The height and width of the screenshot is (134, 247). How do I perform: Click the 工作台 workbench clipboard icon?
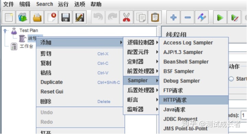[x=14, y=46]
